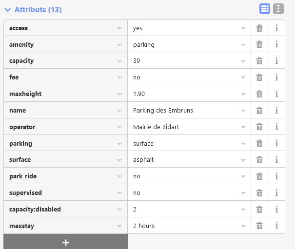The image size is (296, 249).
Task: Show info for the amenity tag
Action: (x=276, y=44)
